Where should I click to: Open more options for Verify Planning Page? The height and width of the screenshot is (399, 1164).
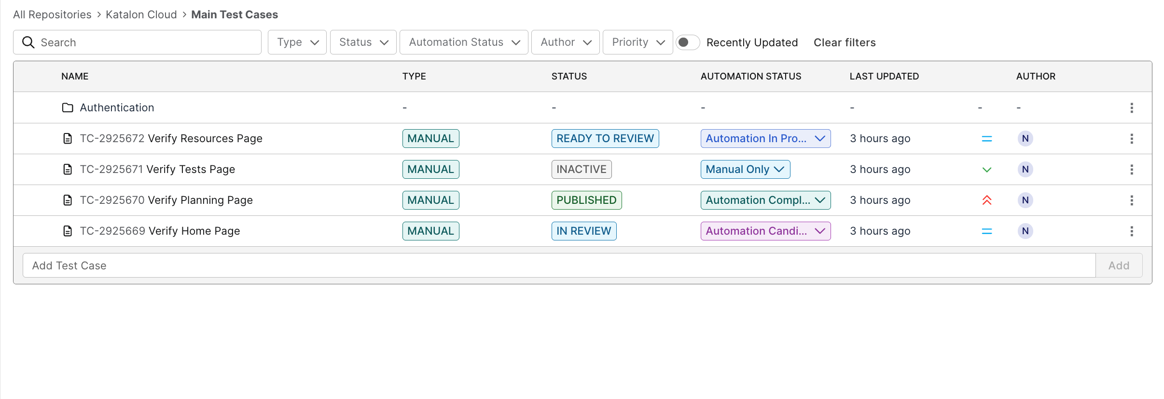click(x=1132, y=200)
